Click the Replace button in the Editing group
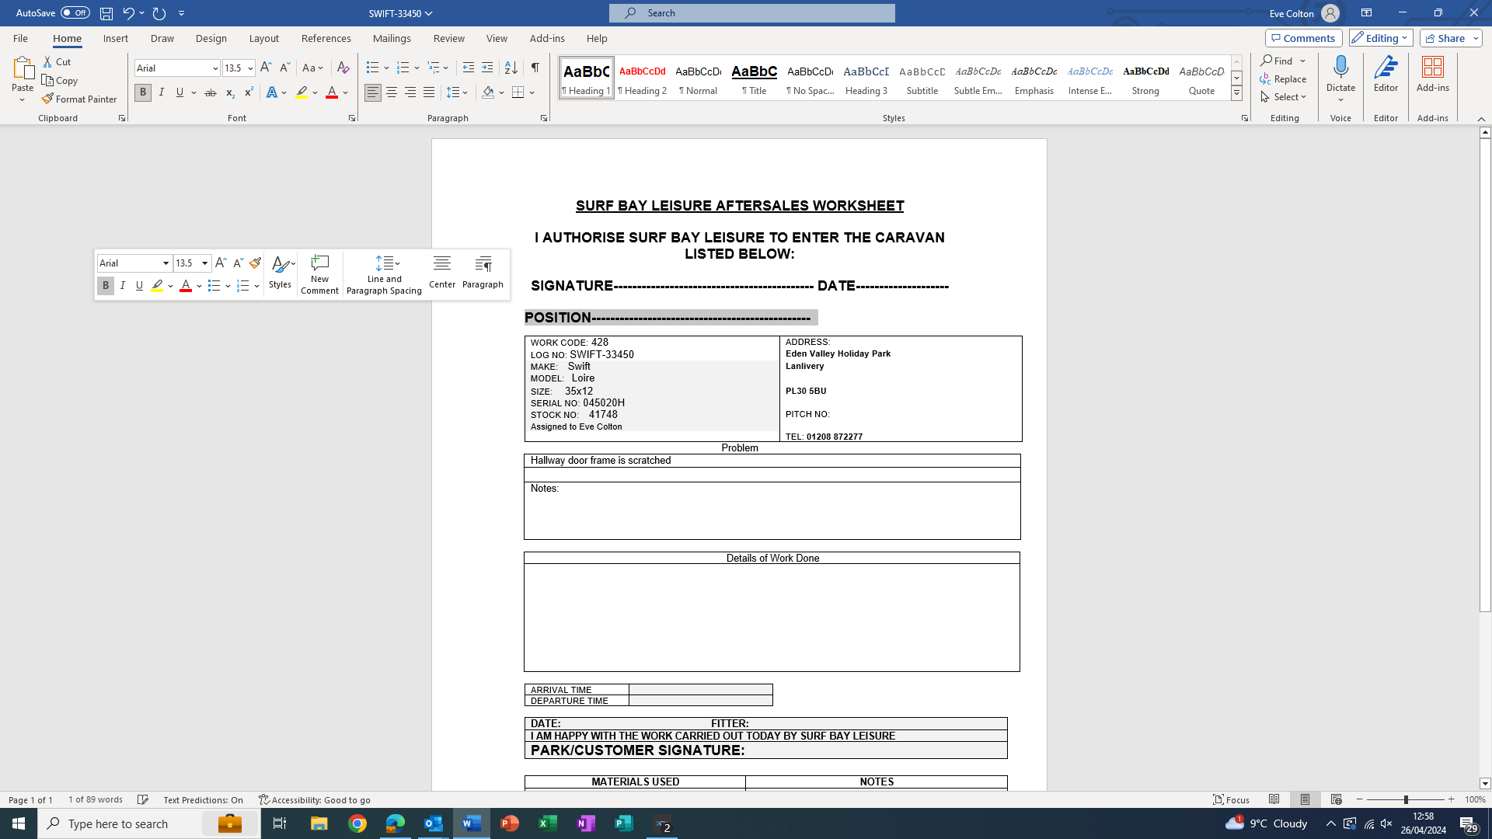Screen dimensions: 1492x839 (1284, 79)
